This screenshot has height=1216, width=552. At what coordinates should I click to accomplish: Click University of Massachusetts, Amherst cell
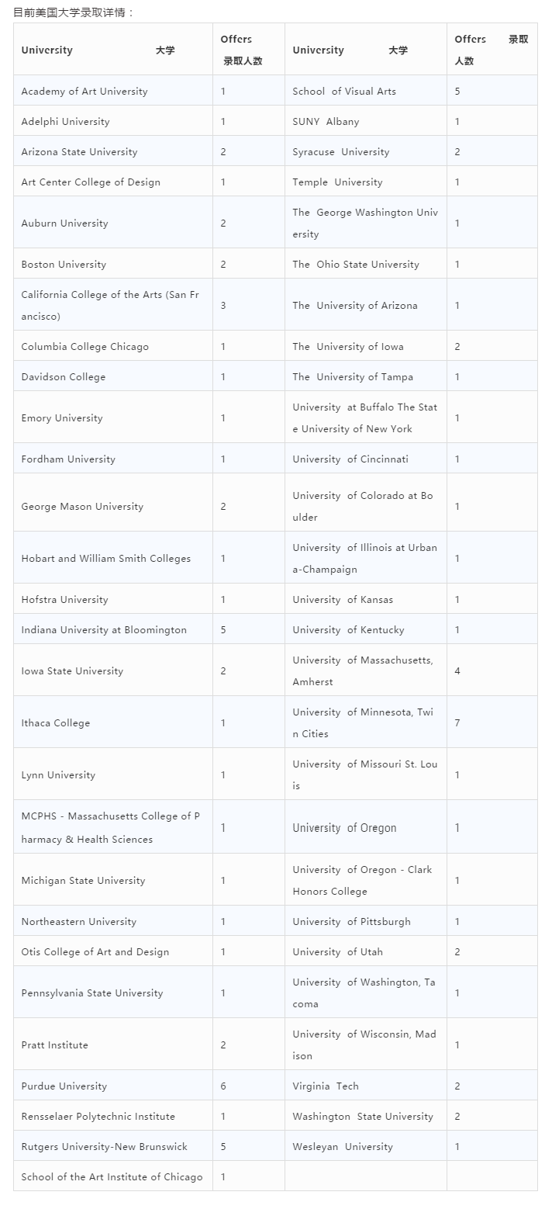[x=366, y=670]
